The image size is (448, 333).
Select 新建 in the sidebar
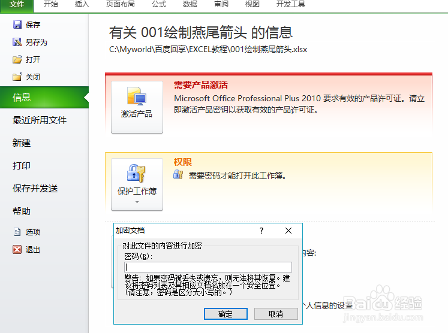pos(22,143)
